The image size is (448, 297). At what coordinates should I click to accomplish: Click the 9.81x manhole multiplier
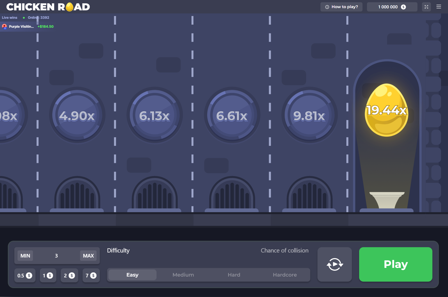click(309, 115)
